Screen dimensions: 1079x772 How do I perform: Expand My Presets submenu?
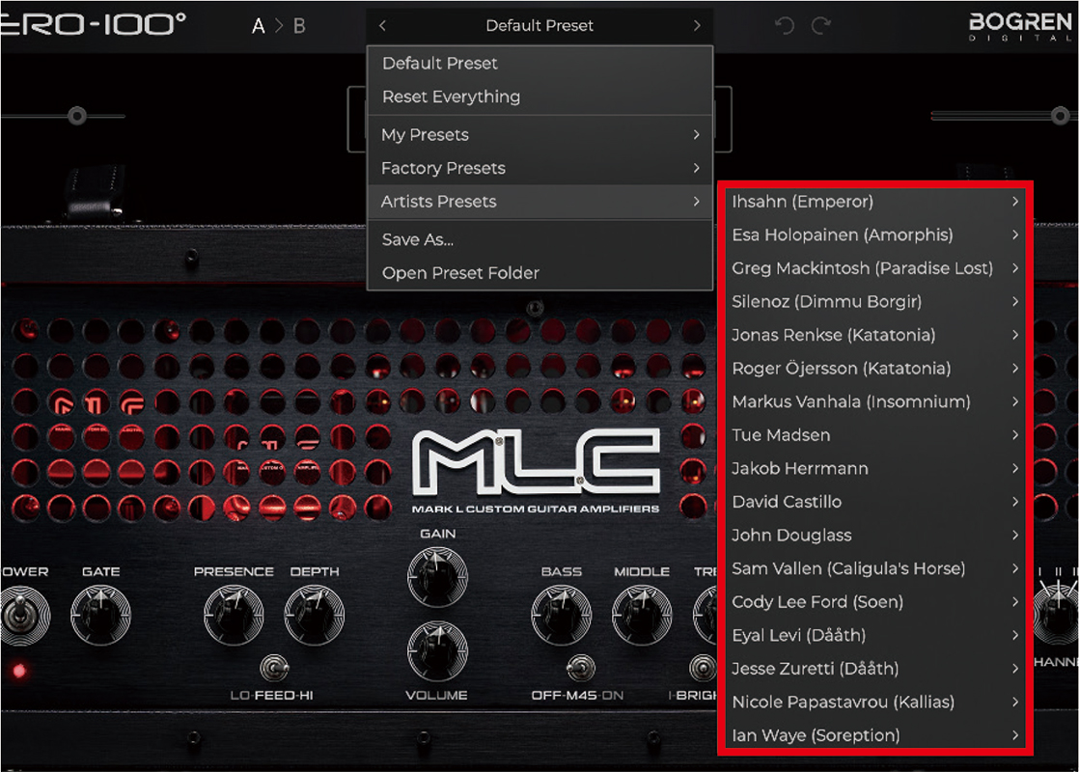point(540,135)
